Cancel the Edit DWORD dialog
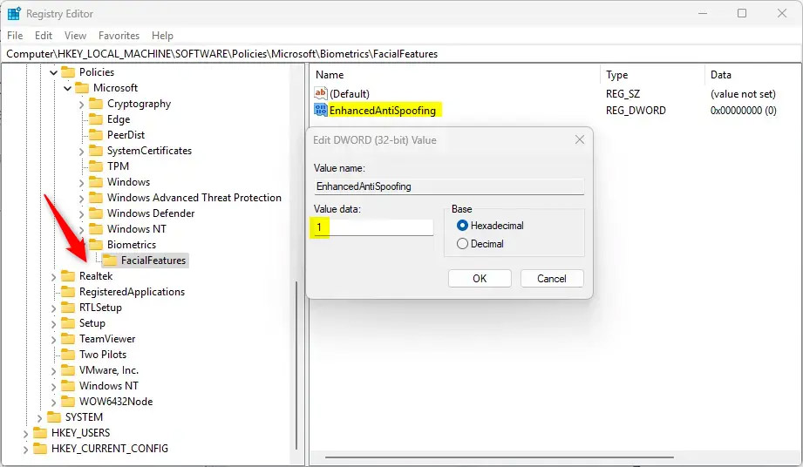The width and height of the screenshot is (803, 467). (552, 278)
